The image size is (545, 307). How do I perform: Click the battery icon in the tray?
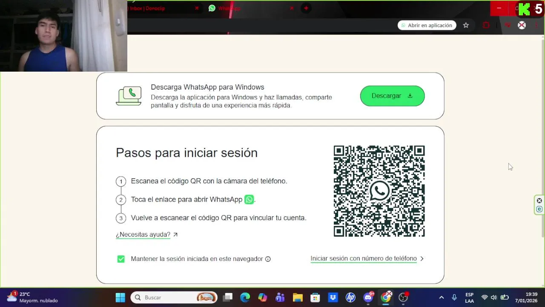505,297
